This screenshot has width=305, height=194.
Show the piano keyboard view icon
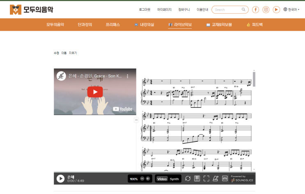(197, 178)
